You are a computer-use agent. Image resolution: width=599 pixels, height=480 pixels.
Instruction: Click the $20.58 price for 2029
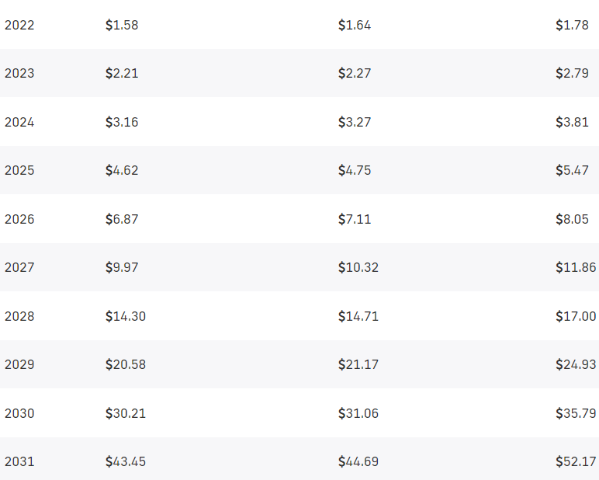pyautogui.click(x=126, y=364)
